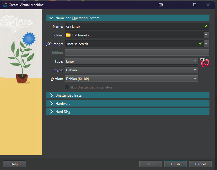Click the Subtype: label

pos(56,70)
